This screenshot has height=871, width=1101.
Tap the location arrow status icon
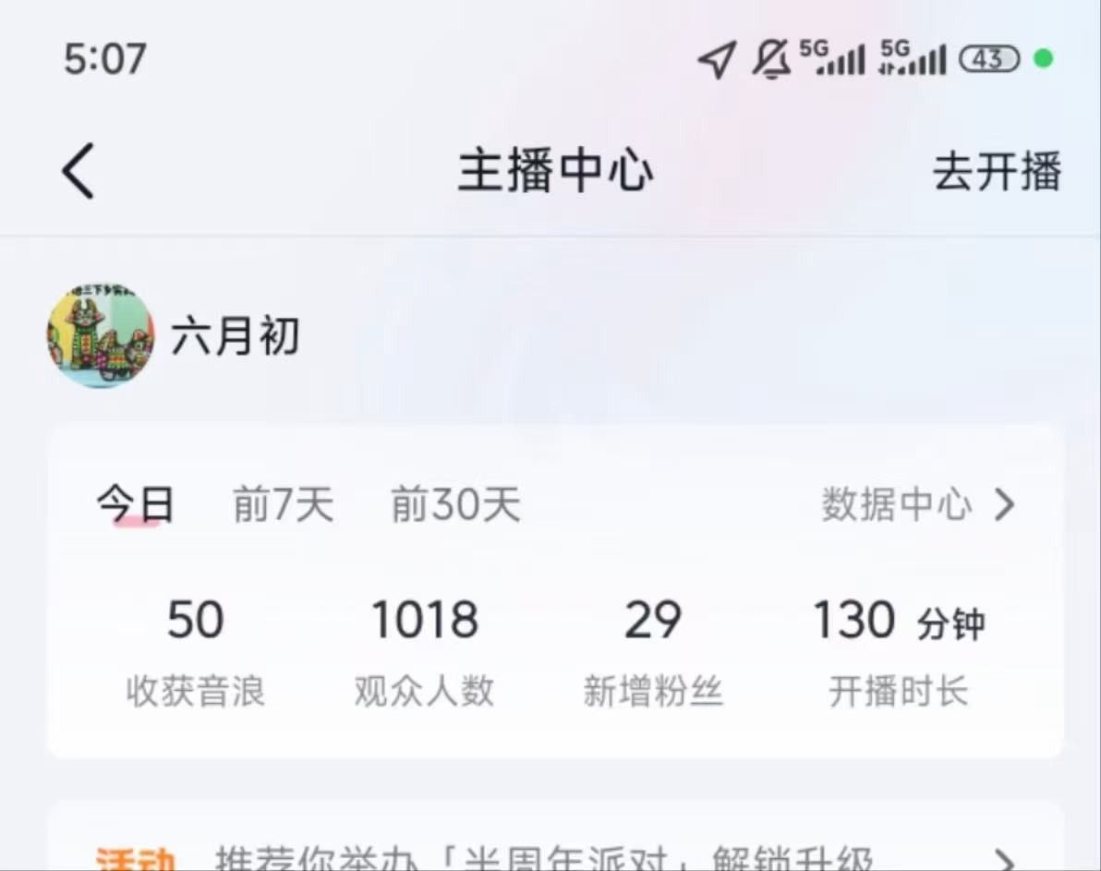[717, 59]
